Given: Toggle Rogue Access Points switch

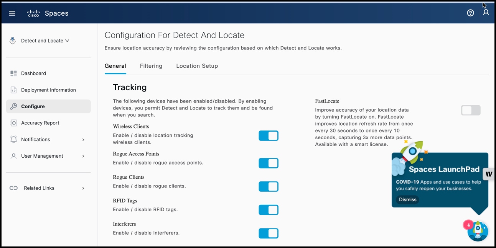Looking at the screenshot, I should click(x=269, y=163).
